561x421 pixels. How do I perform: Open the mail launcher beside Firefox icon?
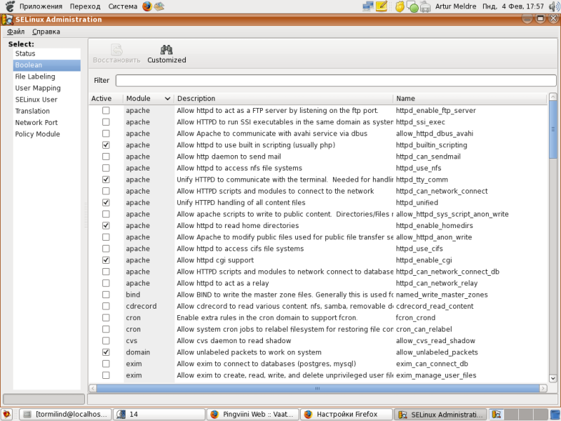click(x=159, y=6)
